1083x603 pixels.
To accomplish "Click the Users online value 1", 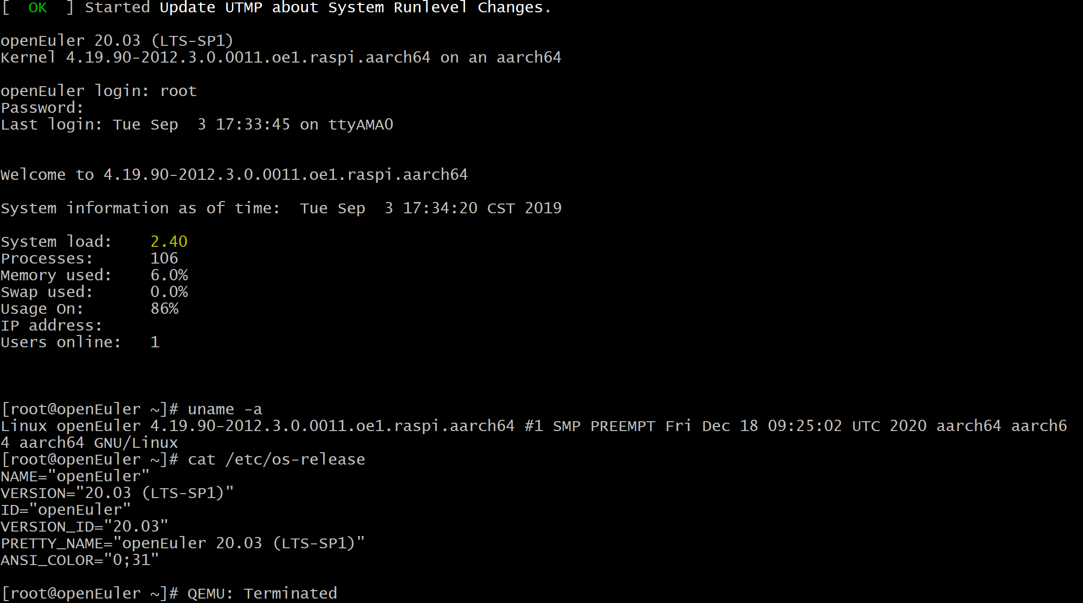I will point(155,342).
